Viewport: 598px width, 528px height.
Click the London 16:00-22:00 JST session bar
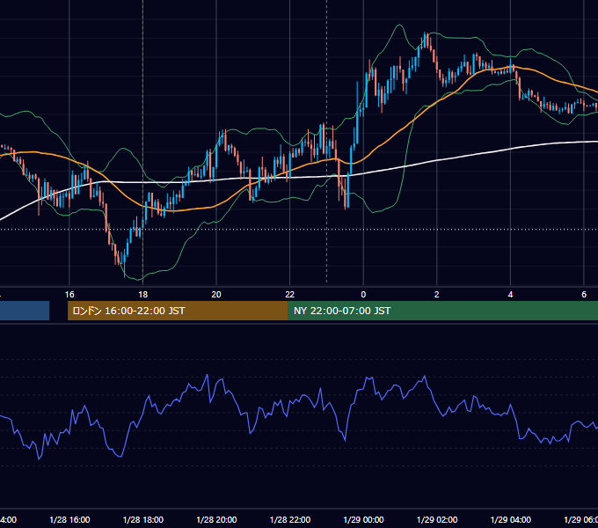point(178,311)
